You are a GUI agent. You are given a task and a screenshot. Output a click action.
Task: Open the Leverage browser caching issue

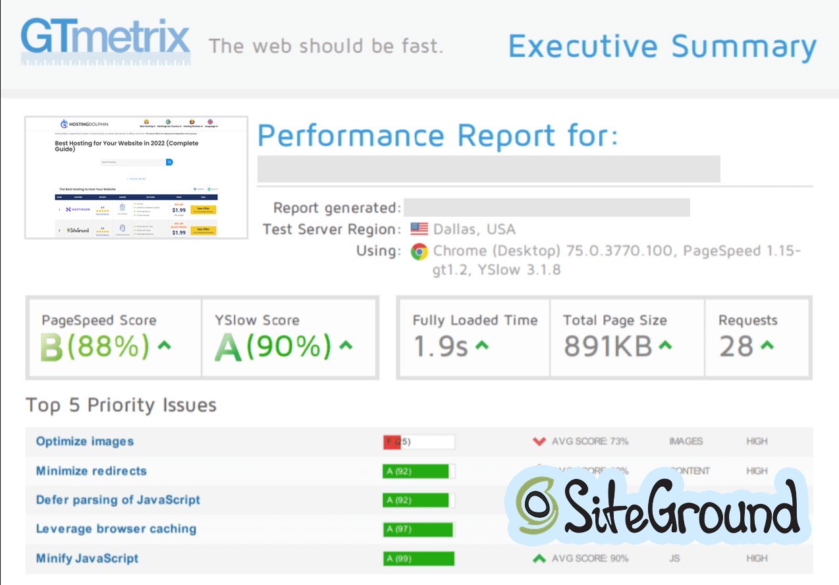tap(116, 529)
